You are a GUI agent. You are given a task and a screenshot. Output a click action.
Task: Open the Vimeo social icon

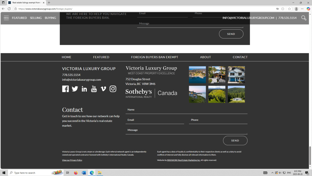(x=103, y=89)
